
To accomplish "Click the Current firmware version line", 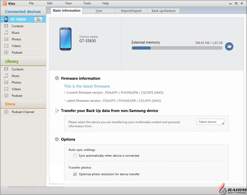I will (115, 92).
